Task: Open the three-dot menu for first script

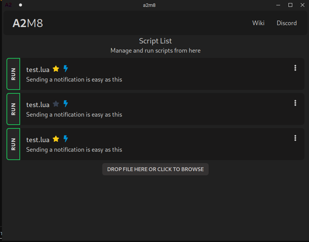Action: coord(295,68)
